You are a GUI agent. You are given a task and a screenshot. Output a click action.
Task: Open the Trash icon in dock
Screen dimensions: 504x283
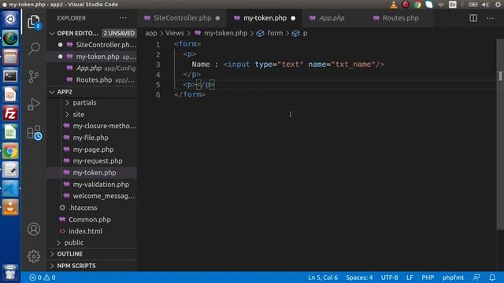tap(10, 273)
